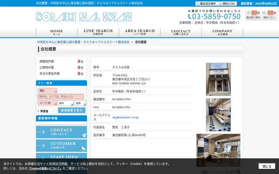The image size is (279, 174).
Task: Click the 更新物件情報 panel header
Action: [61, 118]
